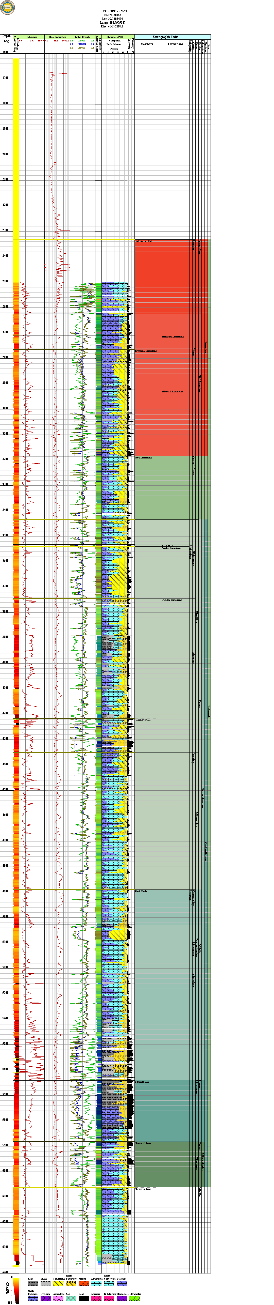Select the Formations column header

(x=175, y=44)
